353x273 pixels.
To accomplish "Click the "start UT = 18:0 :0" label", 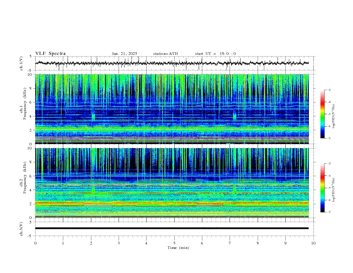I will [215, 54].
